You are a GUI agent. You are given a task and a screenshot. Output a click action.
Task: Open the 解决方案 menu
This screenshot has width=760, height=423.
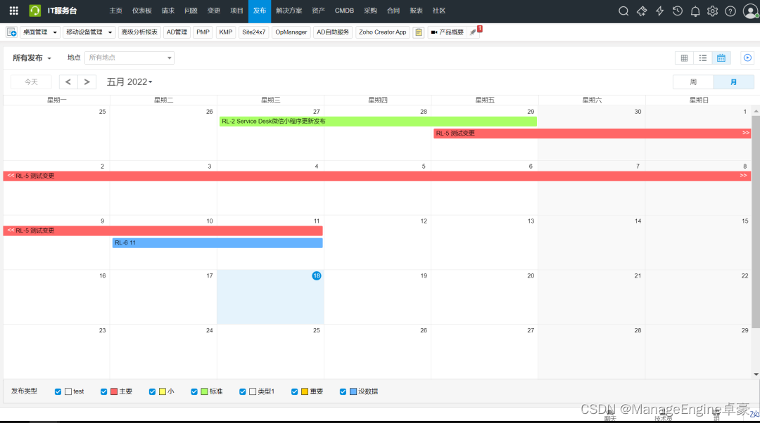(289, 11)
